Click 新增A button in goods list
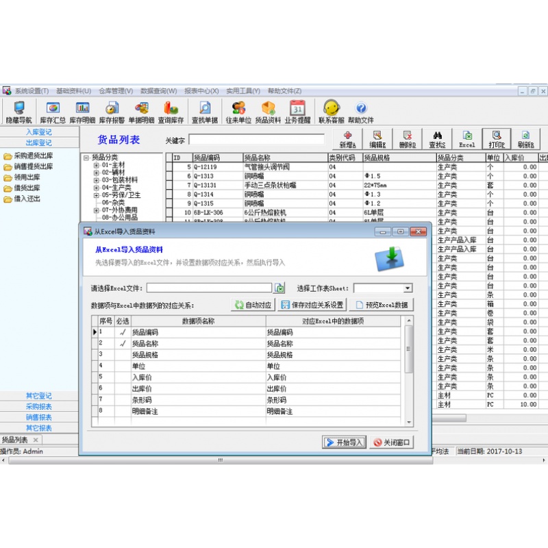This screenshot has width=548, height=548. (x=347, y=139)
